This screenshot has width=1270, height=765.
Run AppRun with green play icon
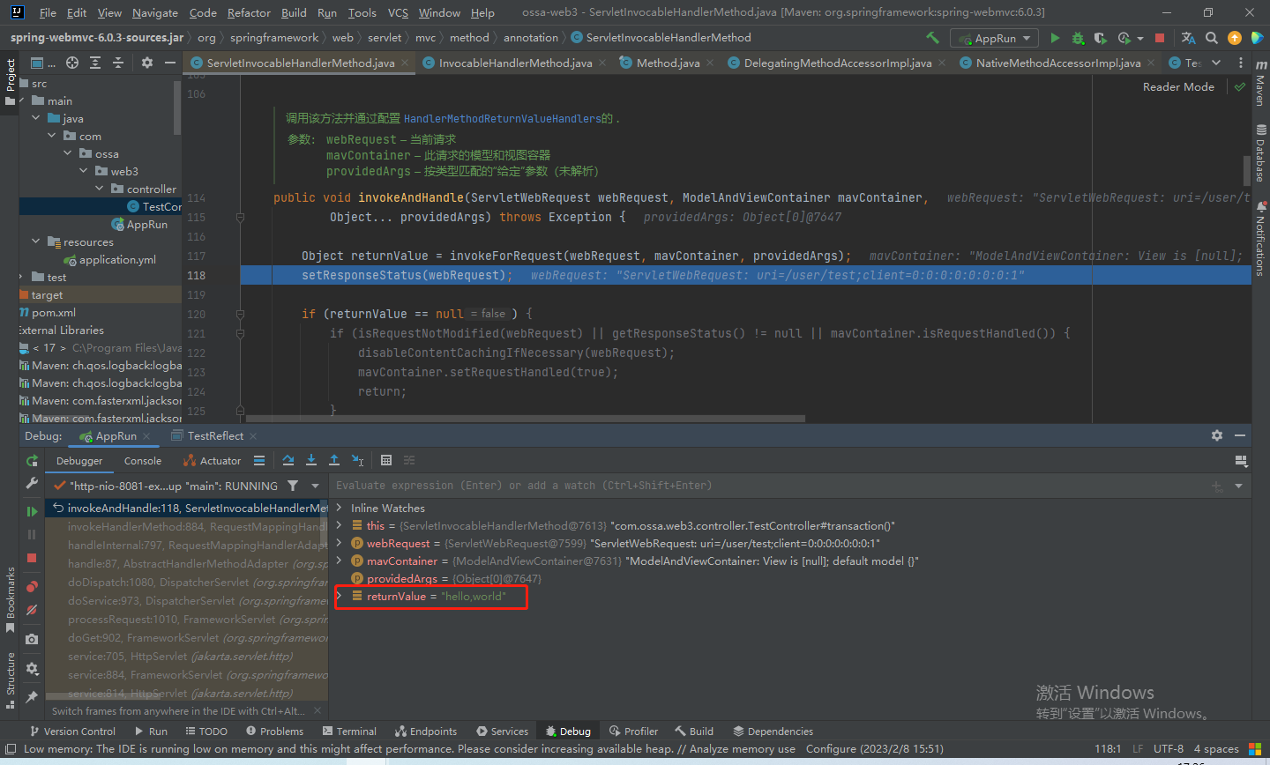(x=1055, y=38)
